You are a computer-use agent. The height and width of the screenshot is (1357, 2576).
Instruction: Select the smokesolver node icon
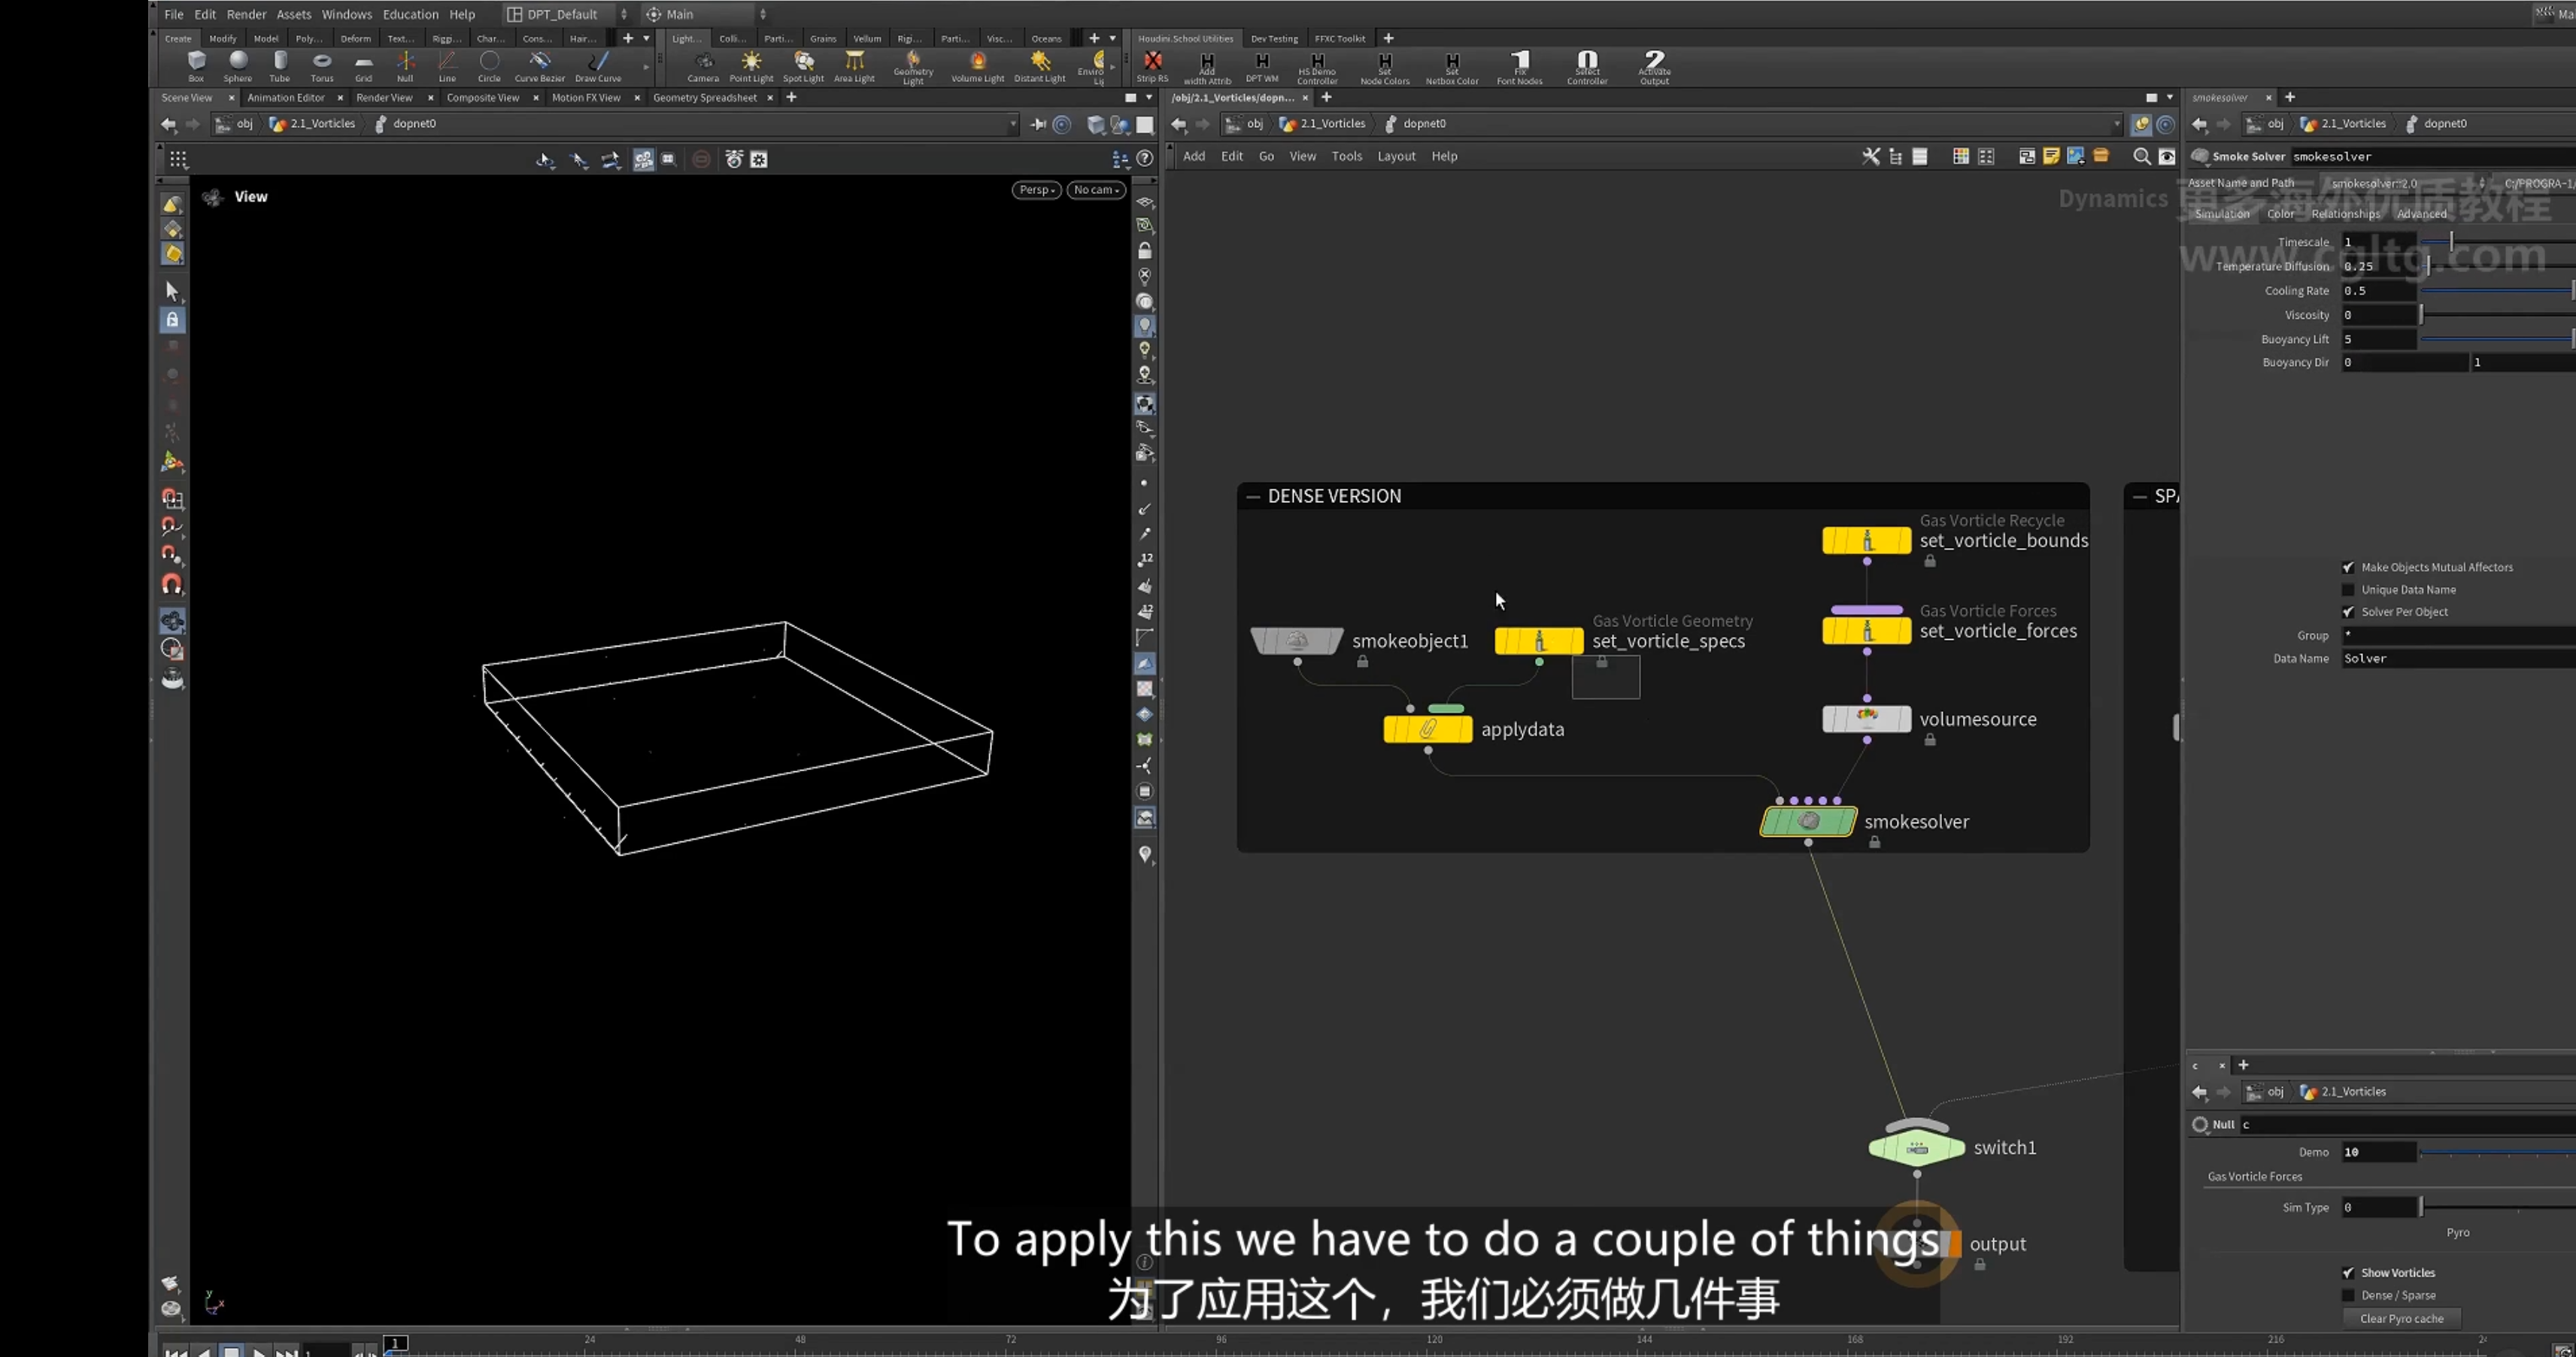pyautogui.click(x=1808, y=822)
